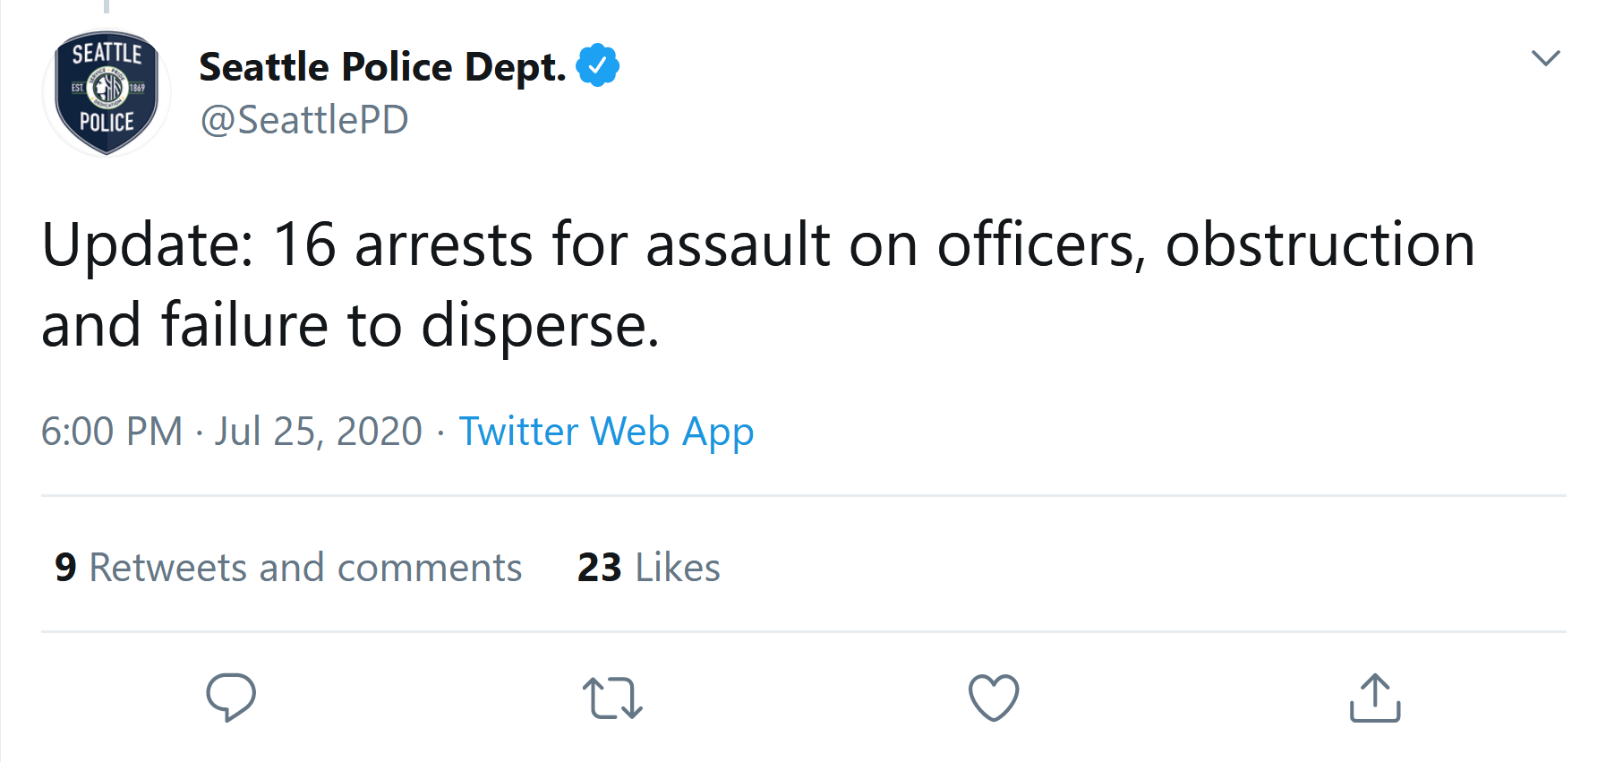Screen dimensions: 1606x762
Task: Visit the @SeattlePD handle
Action: pyautogui.click(x=304, y=120)
